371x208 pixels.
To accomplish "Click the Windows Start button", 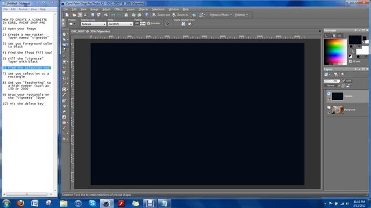I will coord(6,203).
